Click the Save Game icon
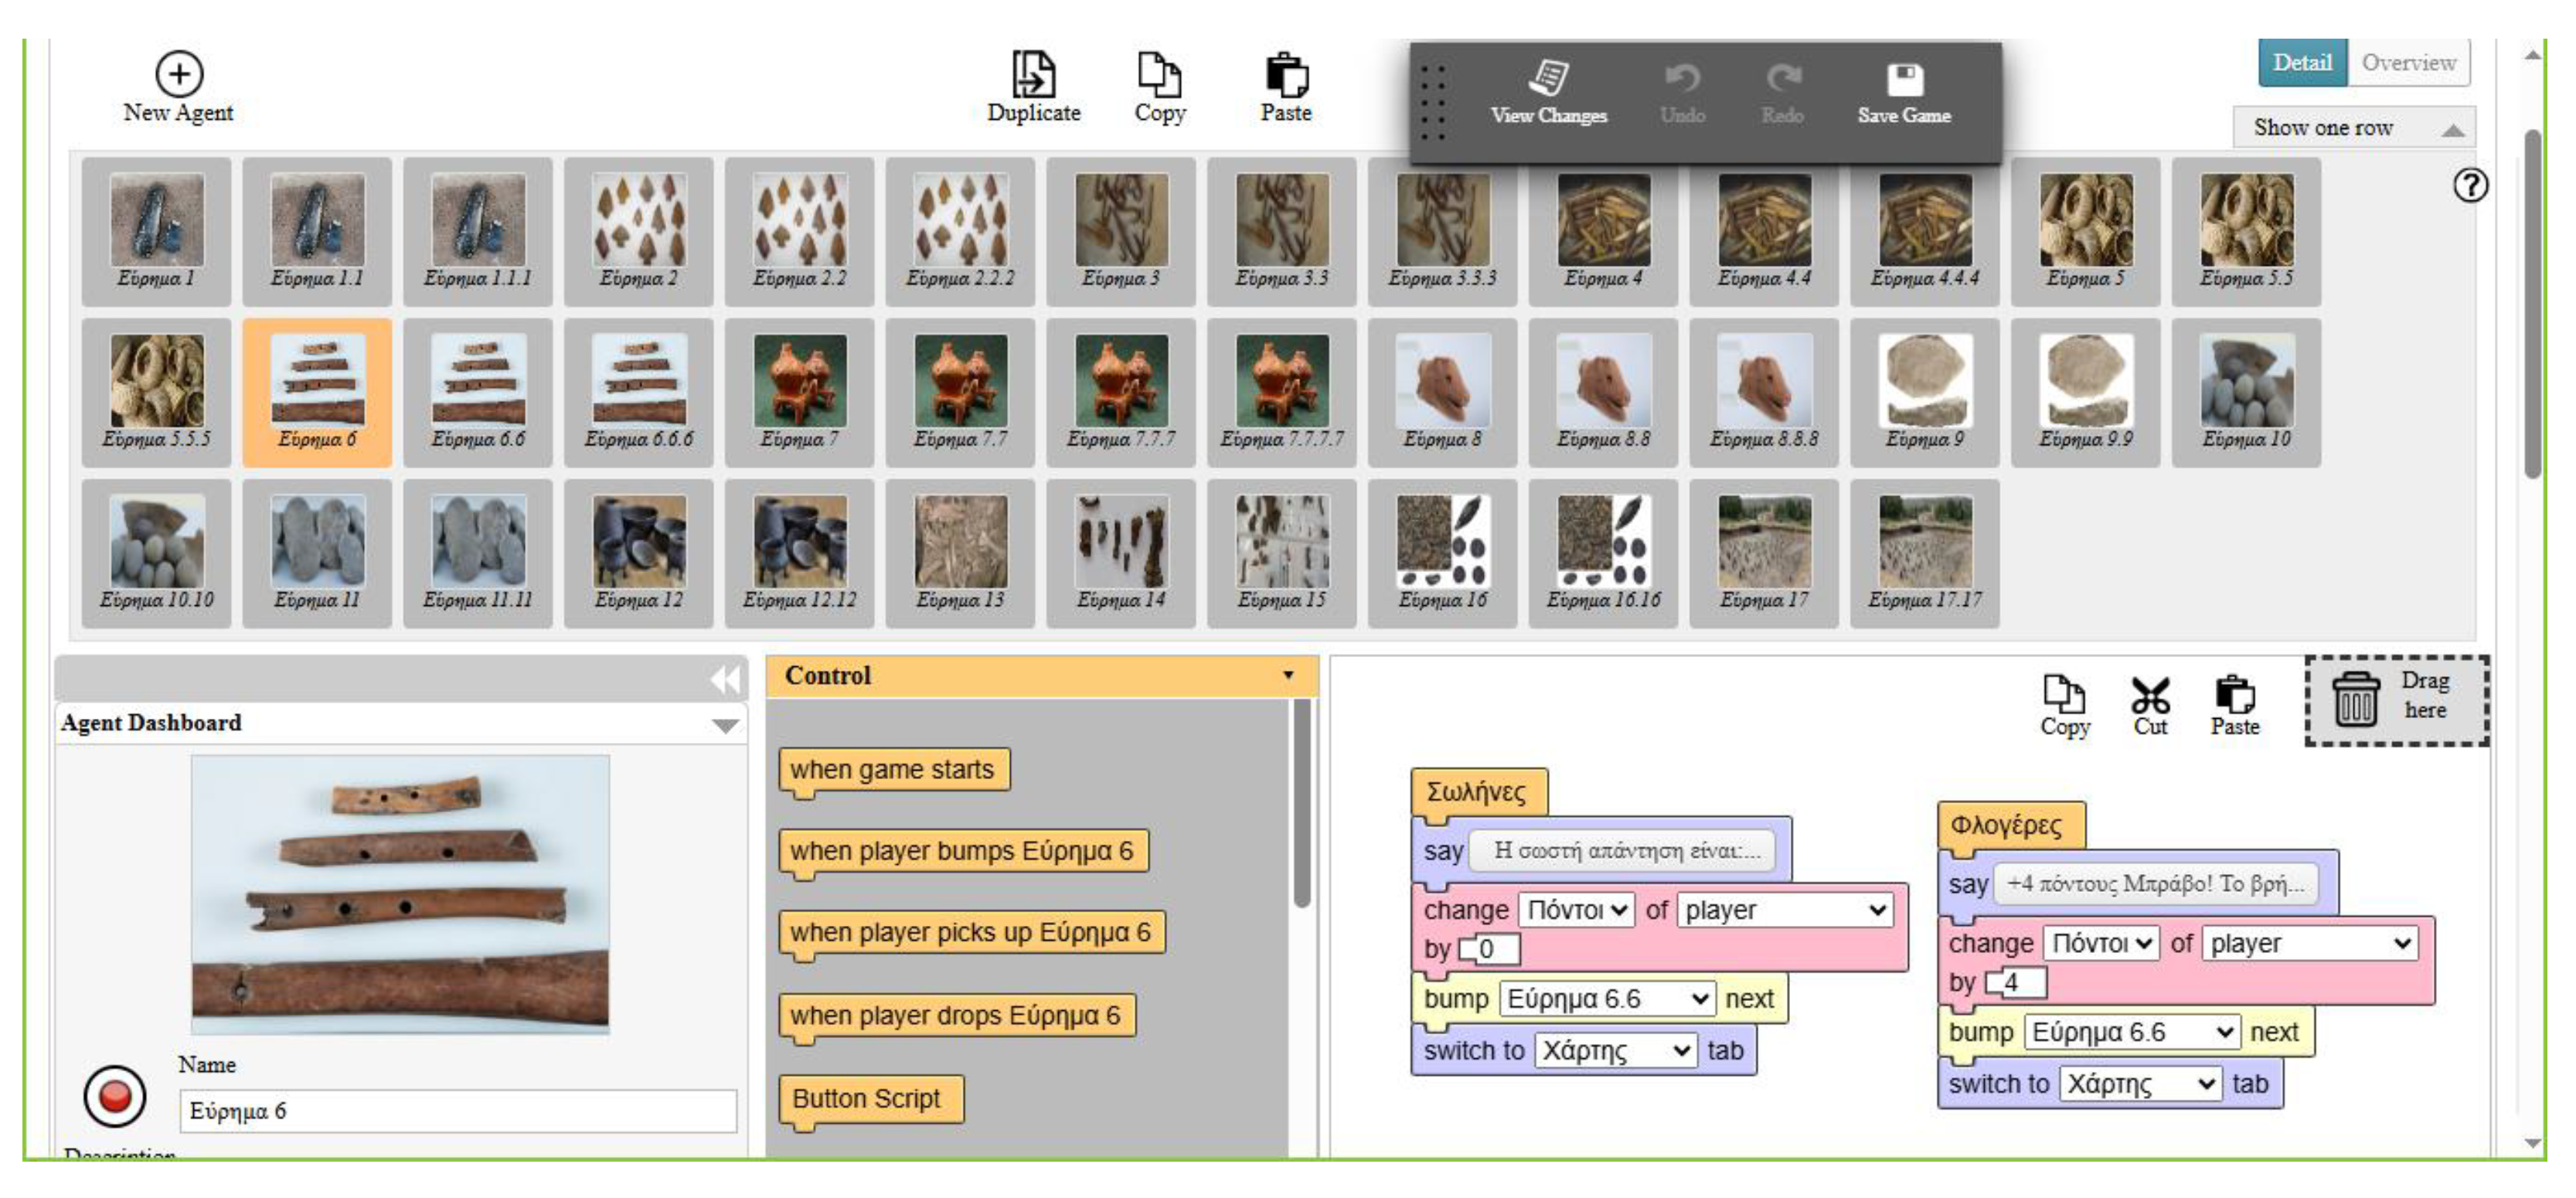 [x=1904, y=79]
